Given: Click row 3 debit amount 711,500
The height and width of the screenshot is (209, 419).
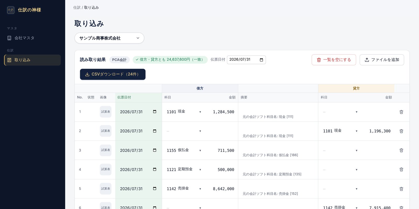Looking at the screenshot, I should click(226, 150).
